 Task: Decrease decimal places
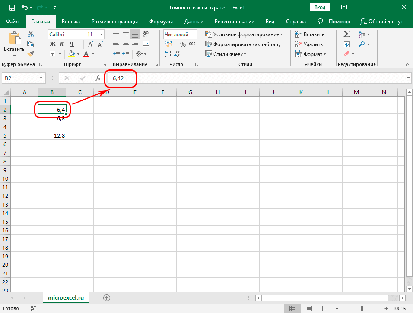(177, 53)
